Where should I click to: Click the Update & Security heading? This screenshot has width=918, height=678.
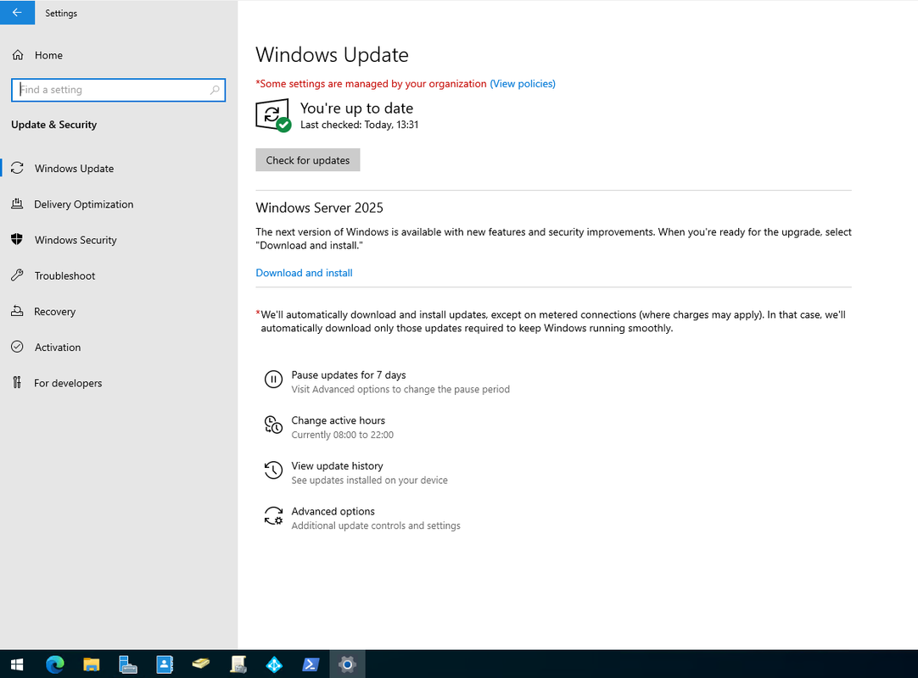point(53,125)
